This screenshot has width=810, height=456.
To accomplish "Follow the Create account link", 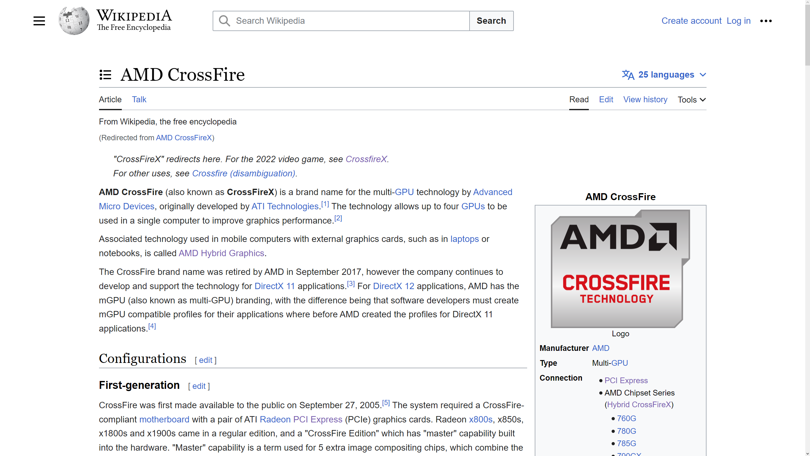I will (x=691, y=21).
